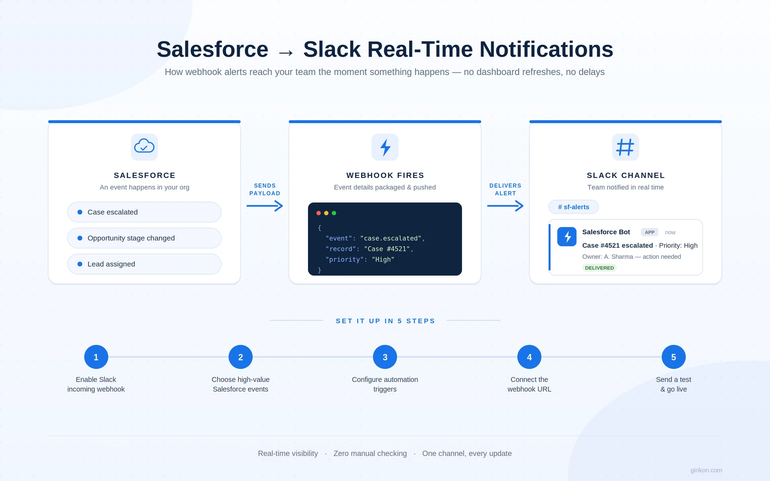
Task: Click the "record": "Case #4521" code line
Action: [370, 249]
